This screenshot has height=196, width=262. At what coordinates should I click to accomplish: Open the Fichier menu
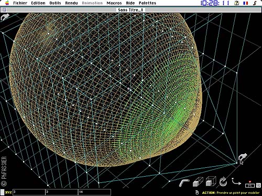coord(20,3)
